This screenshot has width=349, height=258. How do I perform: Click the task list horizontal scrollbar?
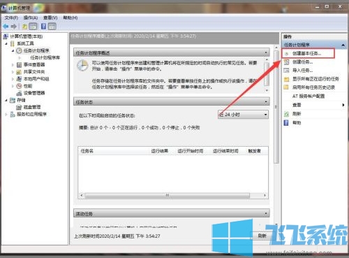point(173,195)
